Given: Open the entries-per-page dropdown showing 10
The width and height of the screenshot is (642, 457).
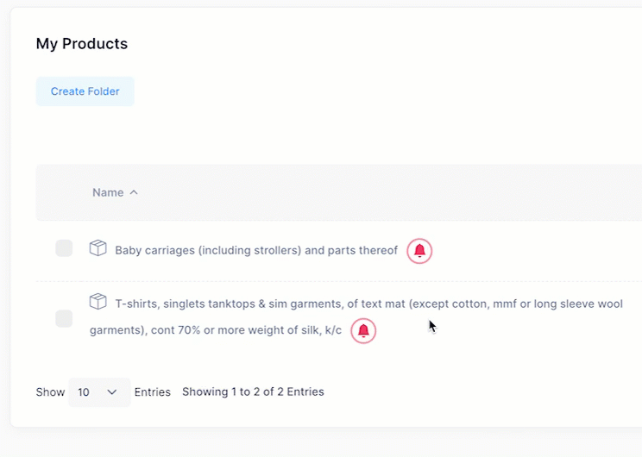Looking at the screenshot, I should tap(99, 392).
